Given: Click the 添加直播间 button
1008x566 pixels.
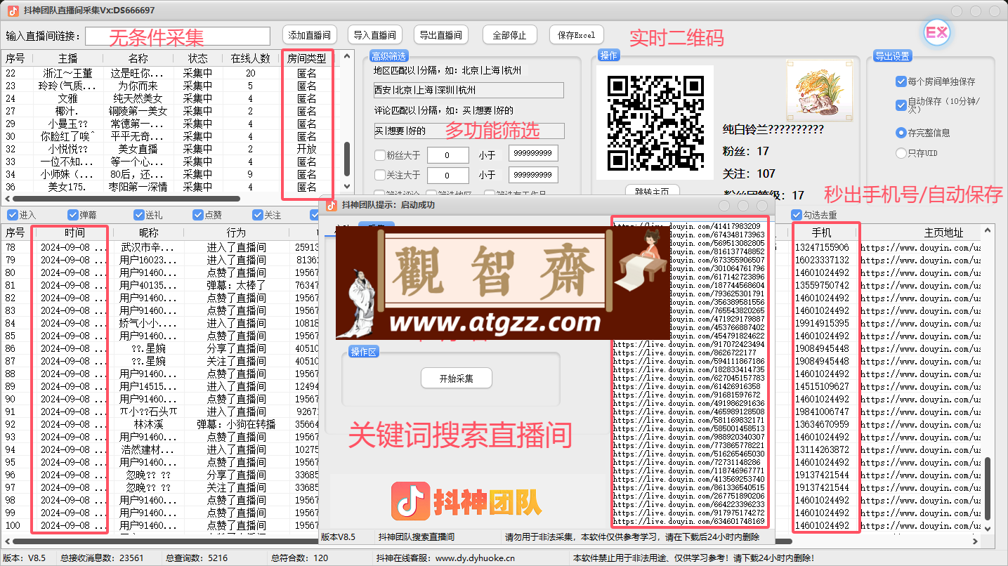Looking at the screenshot, I should [310, 34].
